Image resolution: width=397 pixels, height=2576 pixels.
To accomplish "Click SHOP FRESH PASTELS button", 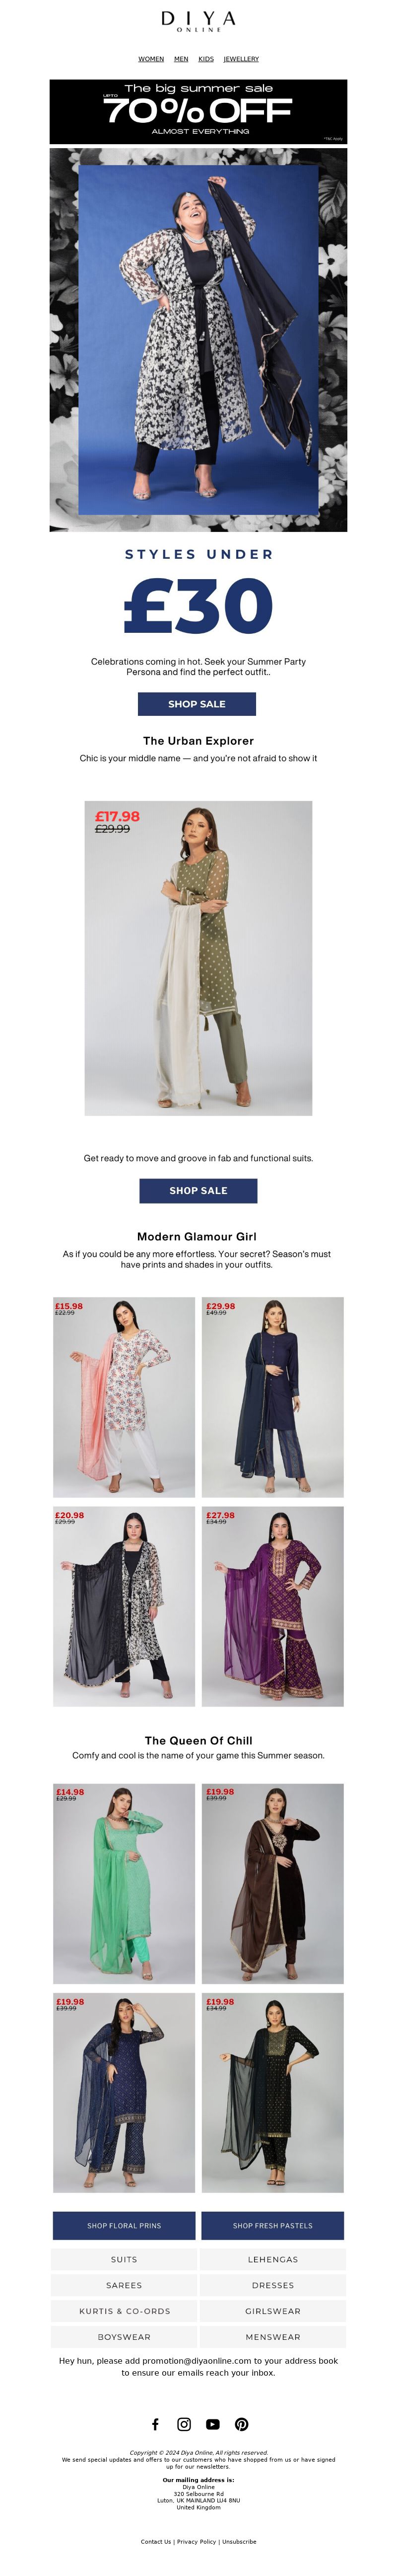I will pos(272,2225).
